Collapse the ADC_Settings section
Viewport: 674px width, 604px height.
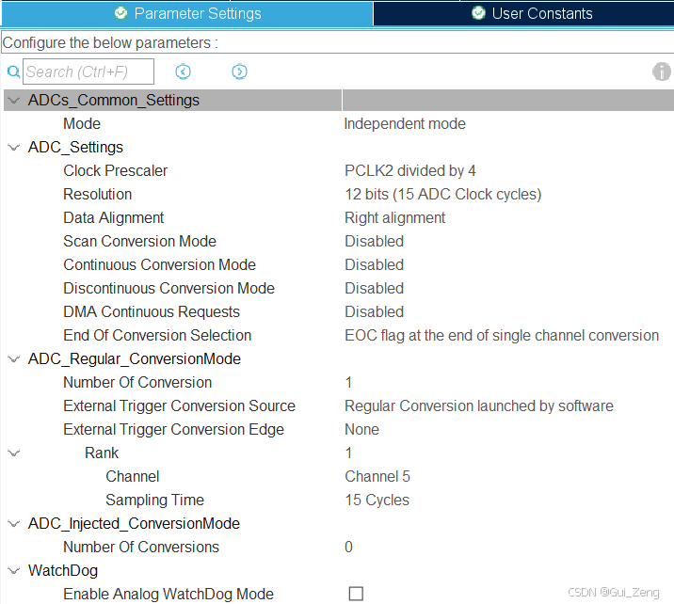tap(14, 148)
